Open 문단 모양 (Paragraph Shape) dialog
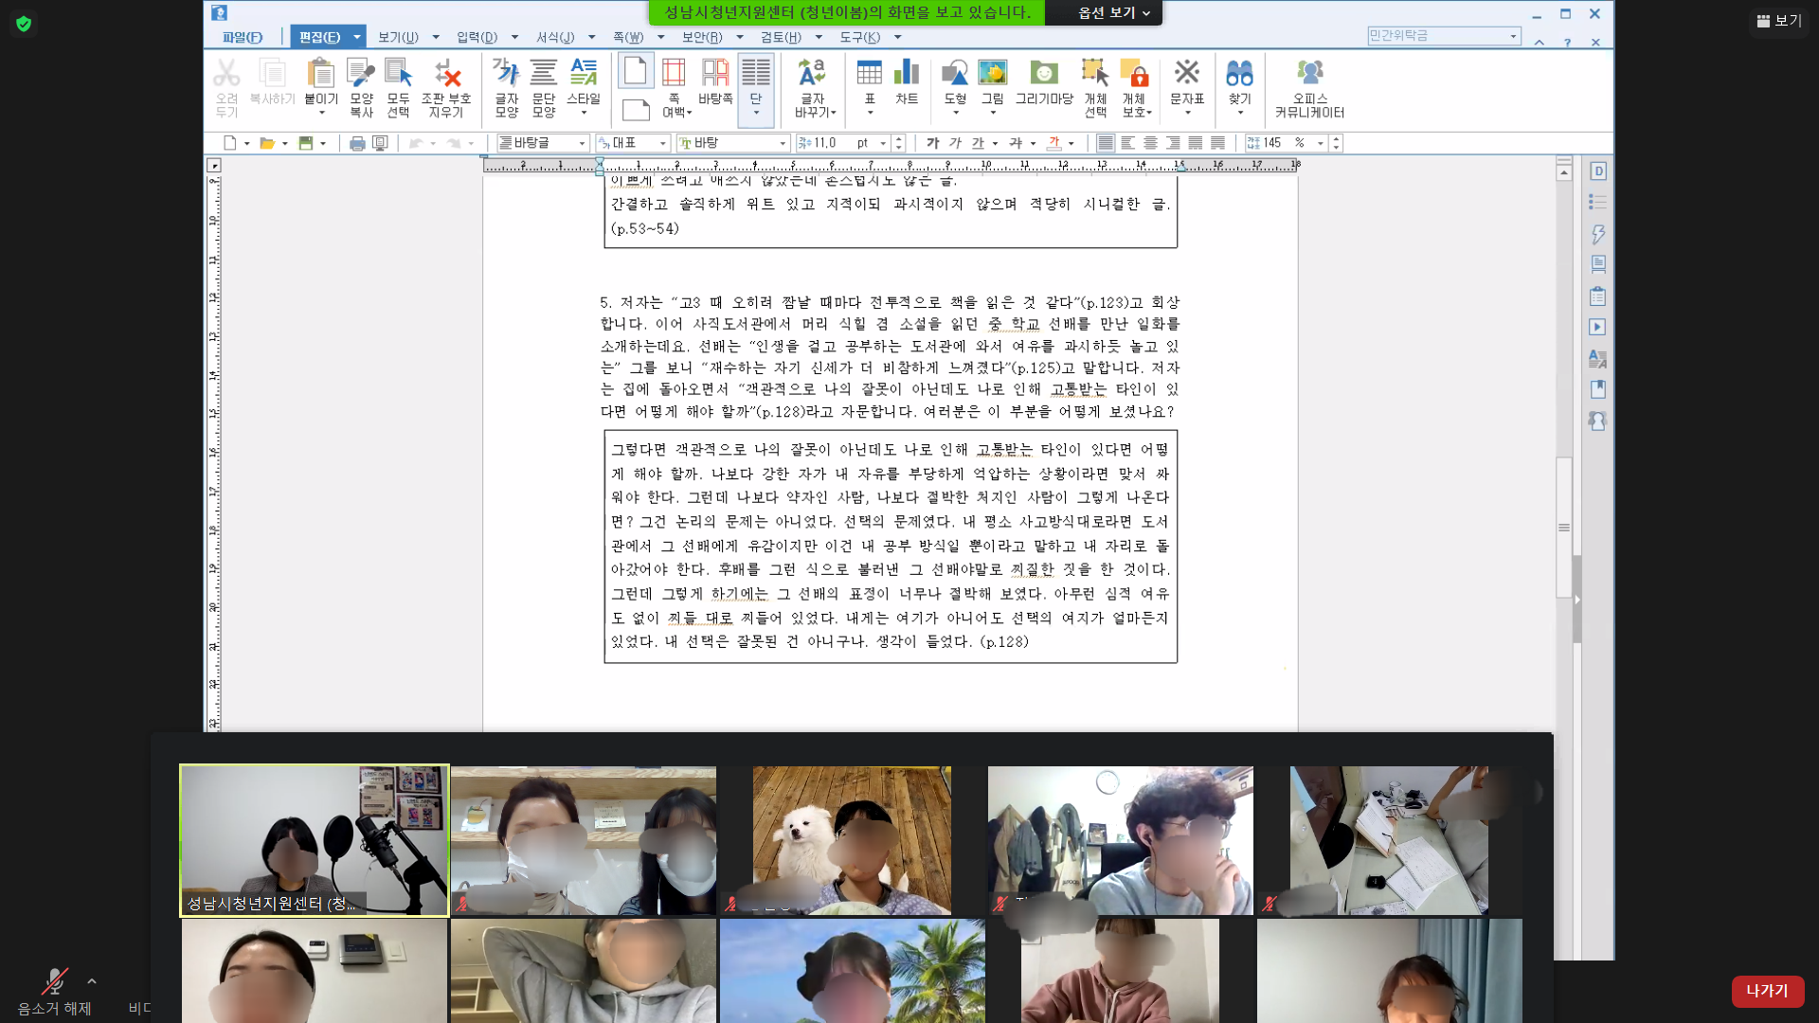The image size is (1819, 1023). point(543,87)
